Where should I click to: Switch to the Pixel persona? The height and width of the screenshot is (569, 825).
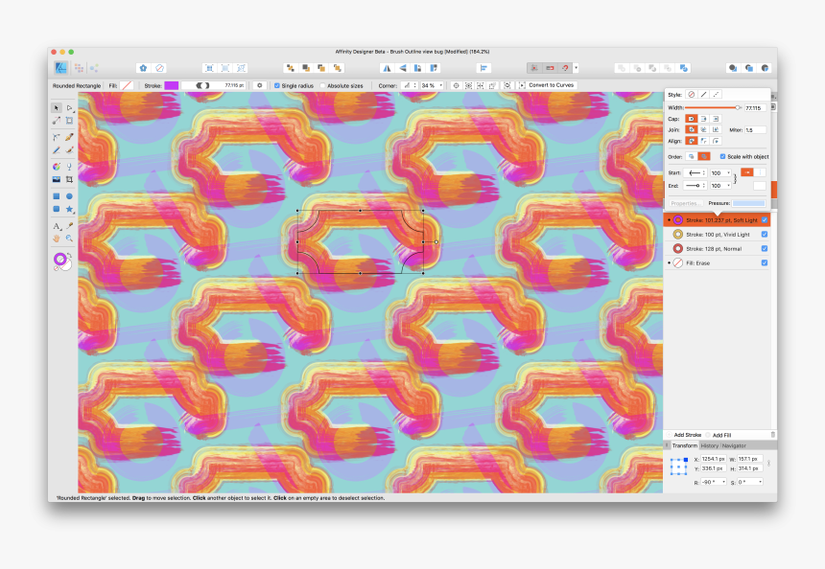[79, 68]
